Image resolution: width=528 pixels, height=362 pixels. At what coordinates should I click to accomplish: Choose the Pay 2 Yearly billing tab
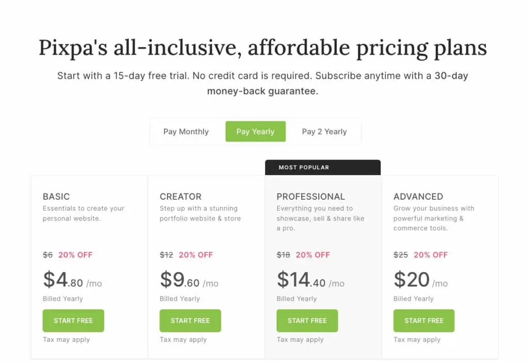pyautogui.click(x=324, y=131)
